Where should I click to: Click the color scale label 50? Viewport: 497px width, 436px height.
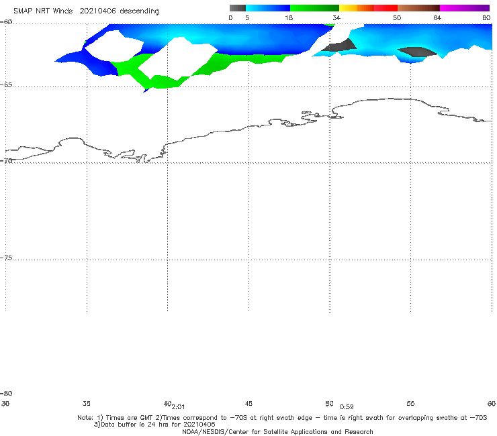coord(397,17)
